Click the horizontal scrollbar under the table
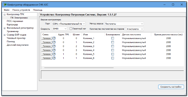Image resolution: width=188 pixels, height=97 pixels. point(79,68)
